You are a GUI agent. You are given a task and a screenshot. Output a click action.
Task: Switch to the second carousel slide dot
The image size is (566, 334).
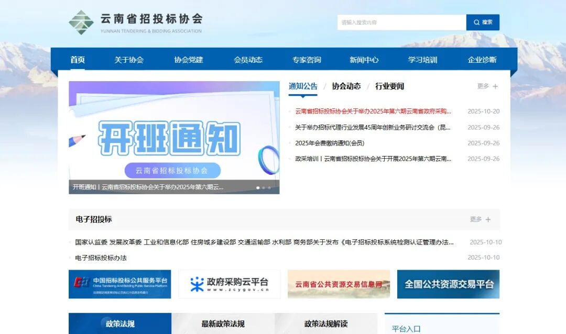(x=264, y=187)
